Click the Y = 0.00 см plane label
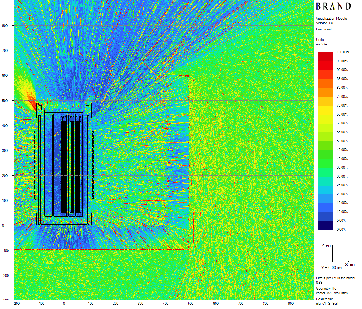 (x=331, y=268)
